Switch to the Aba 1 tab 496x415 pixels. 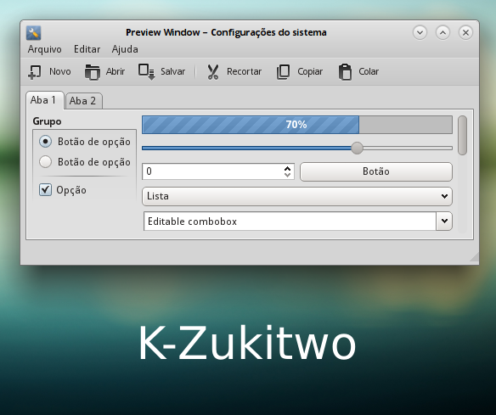click(x=45, y=100)
